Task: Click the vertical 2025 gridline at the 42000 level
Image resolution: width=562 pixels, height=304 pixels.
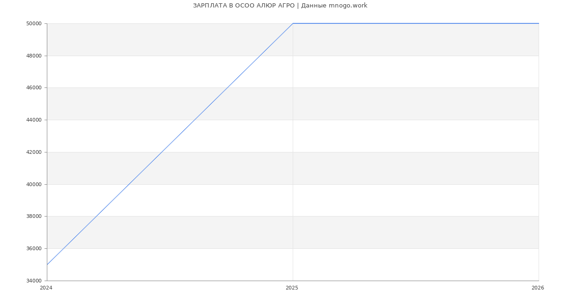Action: pos(293,152)
